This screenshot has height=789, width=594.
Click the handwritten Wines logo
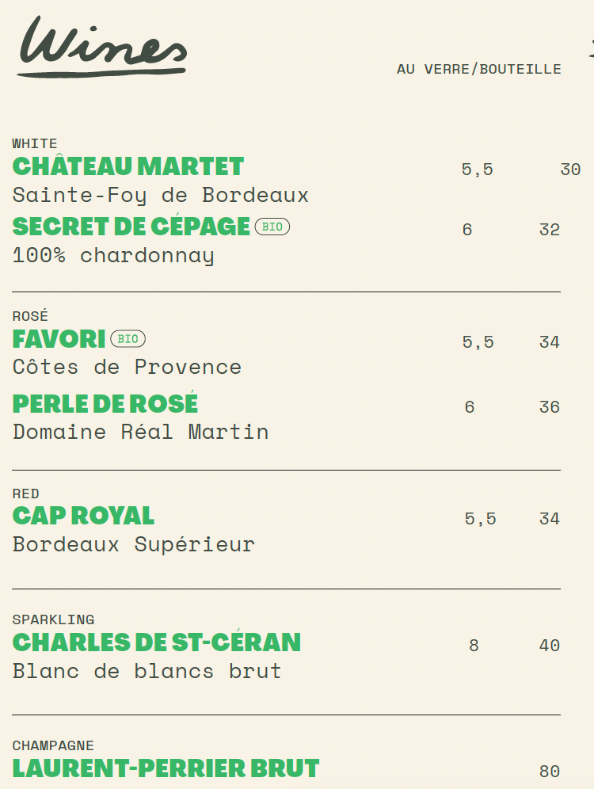pos(103,46)
